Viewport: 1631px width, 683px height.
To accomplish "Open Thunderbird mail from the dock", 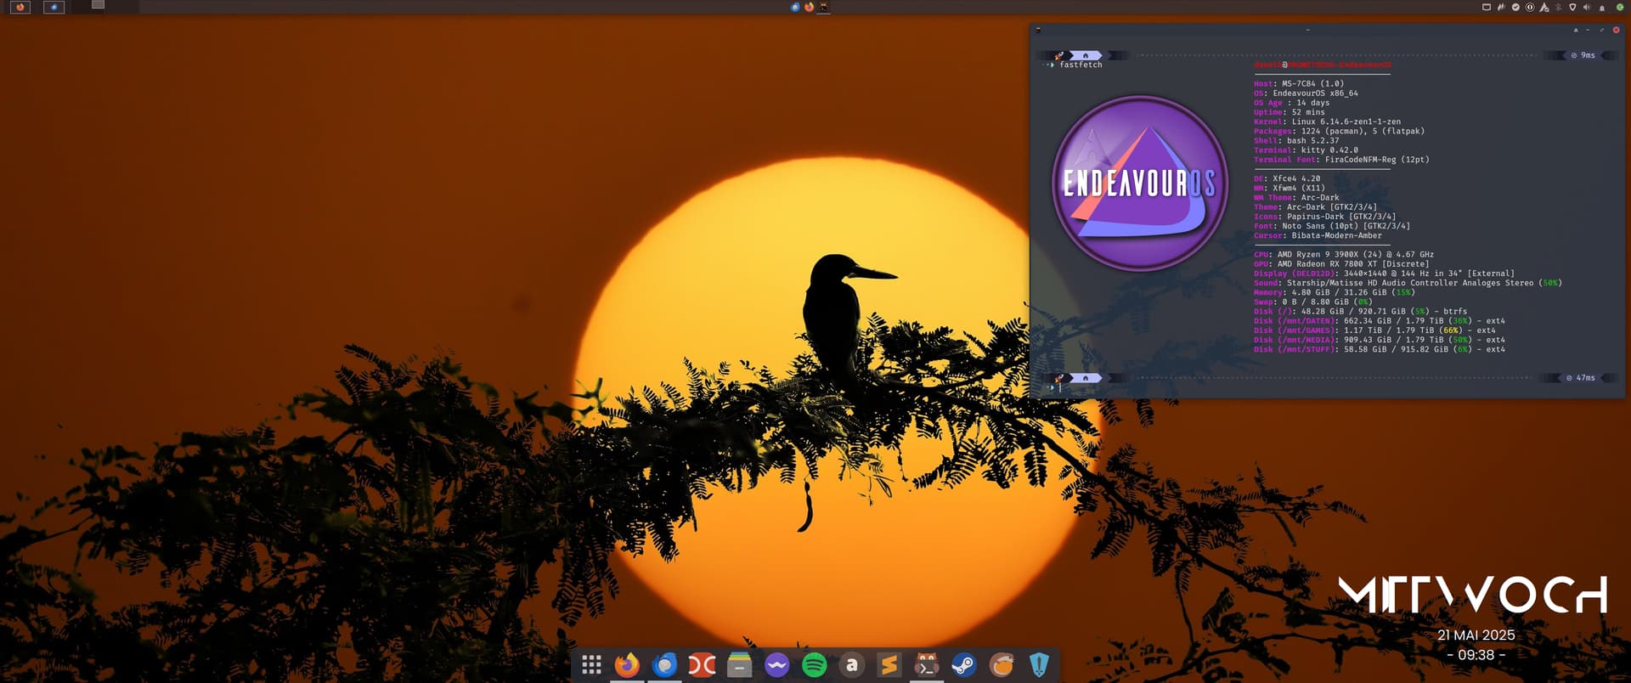I will (x=665, y=665).
